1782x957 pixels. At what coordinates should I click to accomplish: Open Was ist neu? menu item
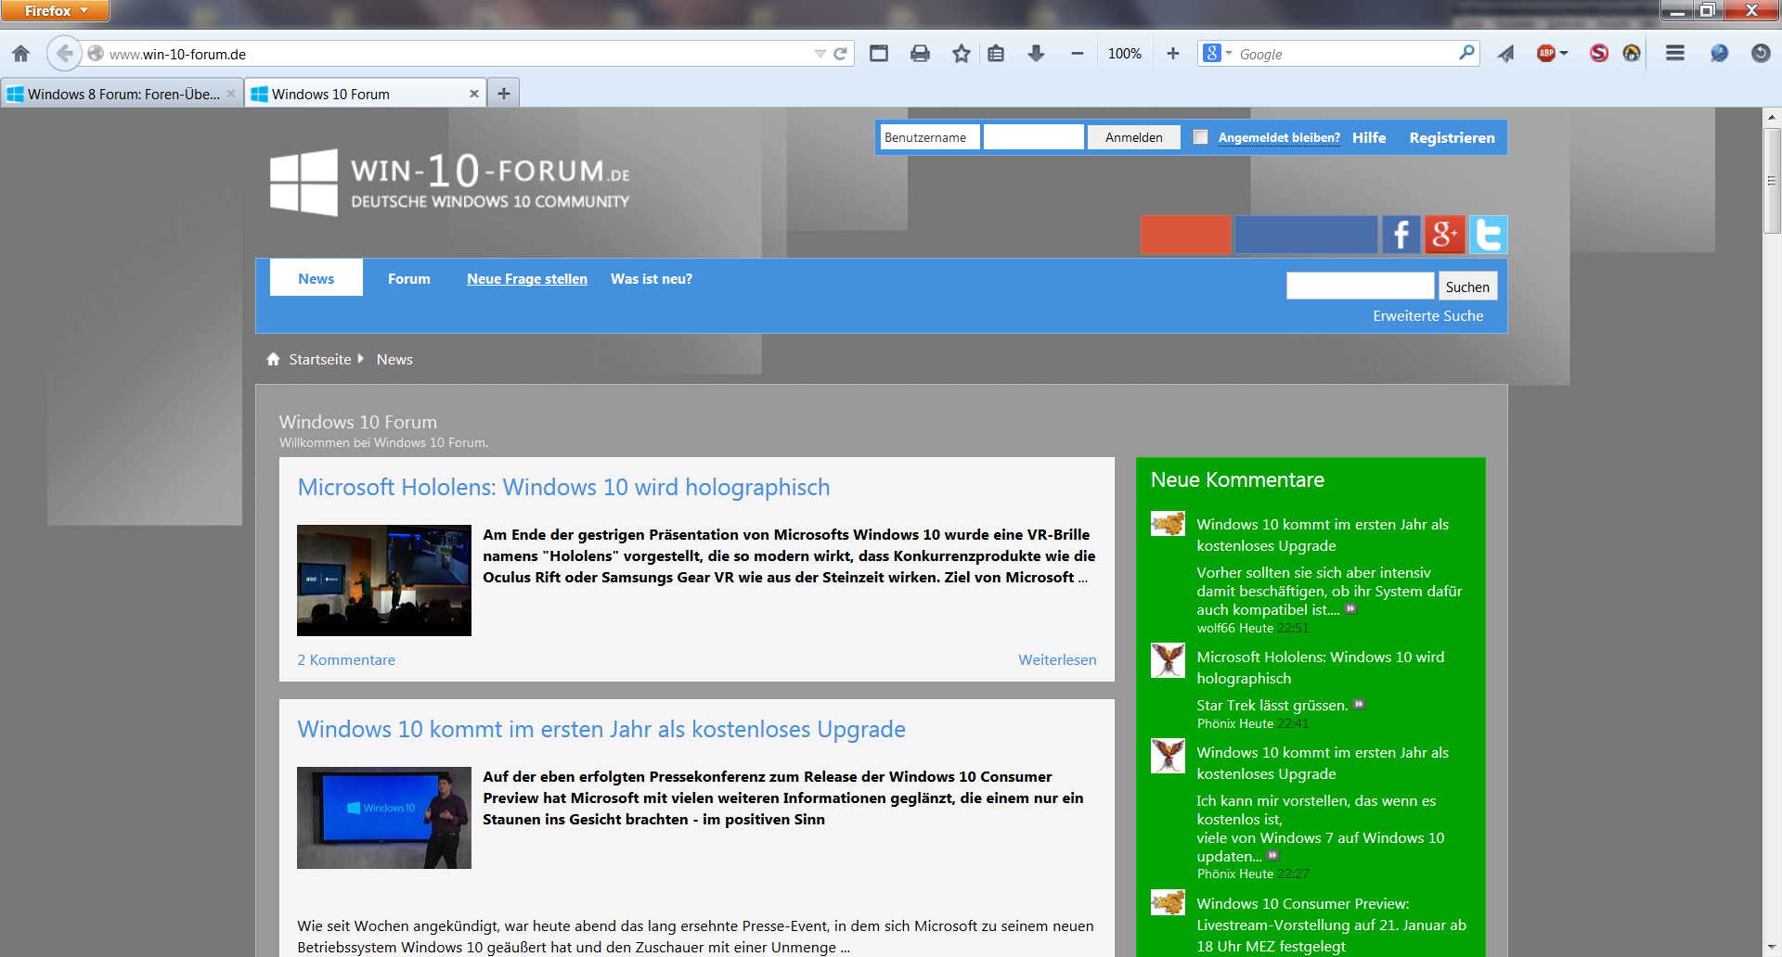tap(651, 278)
